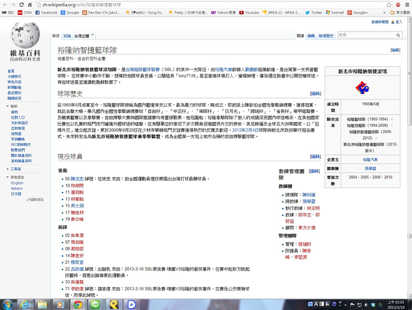Show more bookmarks with the chevron
Screen dimensions: 412x310
384,13
